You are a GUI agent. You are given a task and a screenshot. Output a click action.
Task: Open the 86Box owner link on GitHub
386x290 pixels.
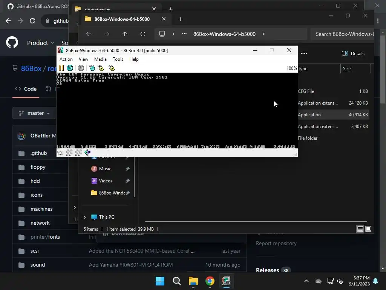pyautogui.click(x=31, y=68)
